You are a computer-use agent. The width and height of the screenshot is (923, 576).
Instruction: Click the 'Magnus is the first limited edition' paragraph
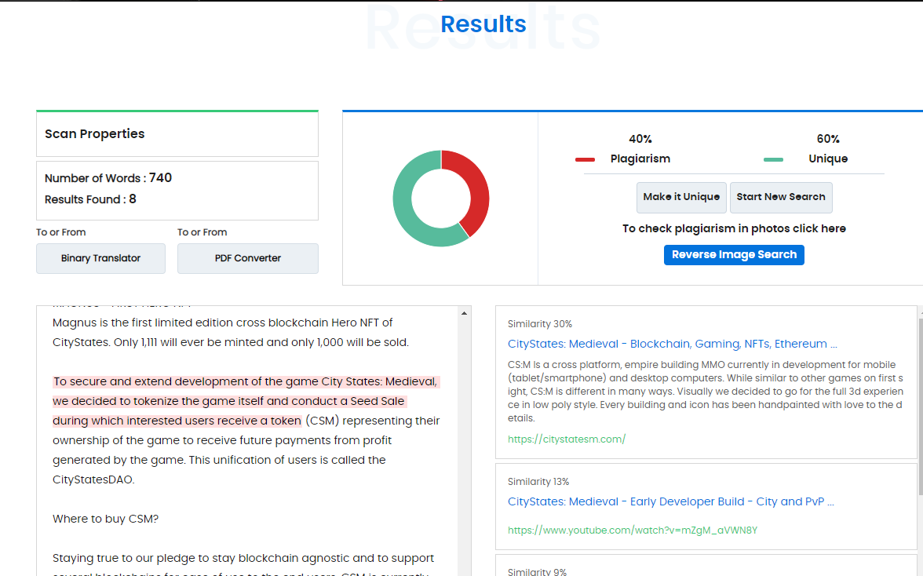[231, 333]
